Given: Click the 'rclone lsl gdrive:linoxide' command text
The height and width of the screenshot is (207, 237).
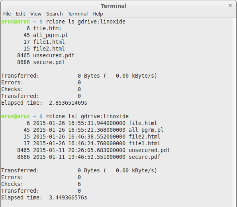Looking at the screenshot, I should point(87,116).
